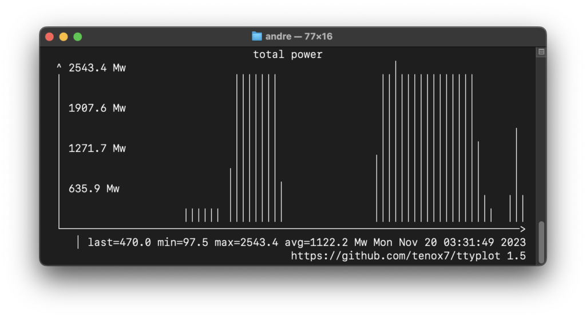Viewport: 586px width, 318px height.
Task: Click the window title 'andre — 77×16'
Action: pyautogui.click(x=299, y=37)
